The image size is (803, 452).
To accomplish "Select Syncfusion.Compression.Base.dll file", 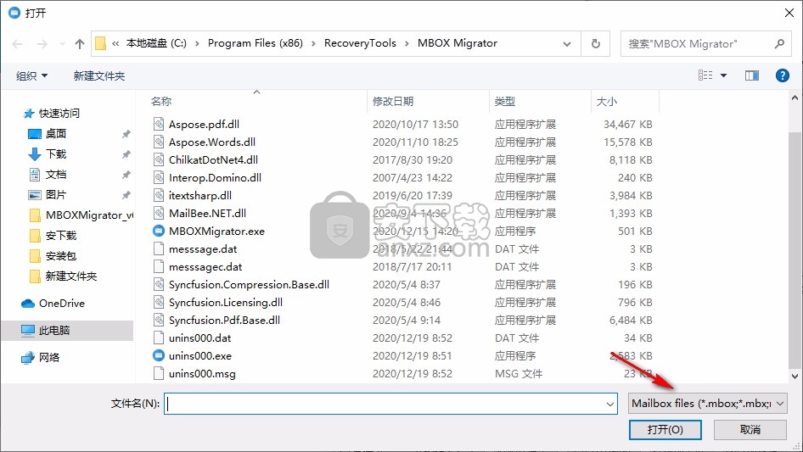I will [x=249, y=285].
